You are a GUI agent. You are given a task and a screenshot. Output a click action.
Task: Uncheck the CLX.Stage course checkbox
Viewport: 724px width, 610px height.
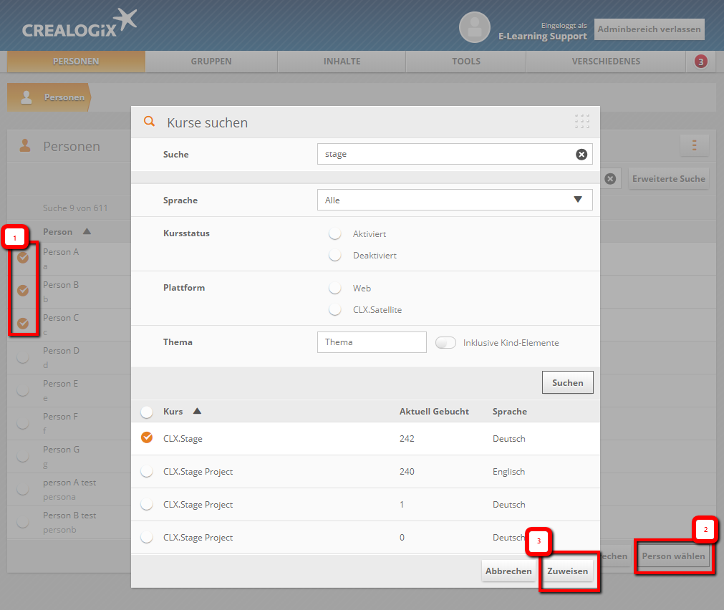147,438
